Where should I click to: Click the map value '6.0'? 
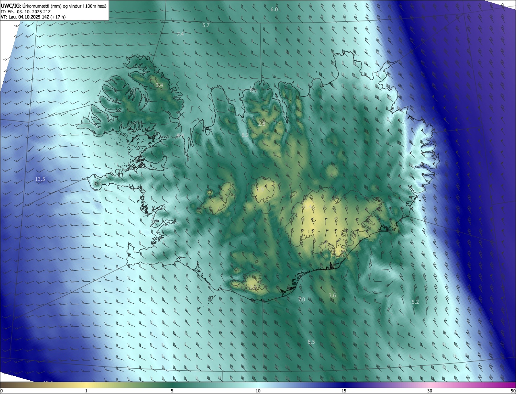(x=274, y=9)
